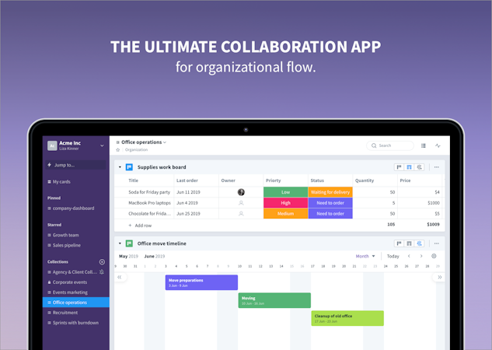
Task: Star the Office operations board
Action: (x=118, y=150)
